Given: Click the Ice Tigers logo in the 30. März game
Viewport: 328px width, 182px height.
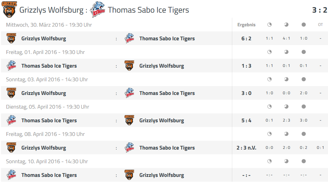Looking at the screenshot, I should [129, 38].
